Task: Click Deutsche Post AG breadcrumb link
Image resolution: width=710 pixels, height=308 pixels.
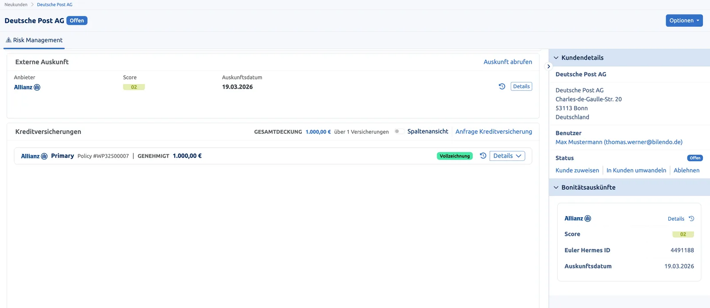Action: [x=55, y=4]
